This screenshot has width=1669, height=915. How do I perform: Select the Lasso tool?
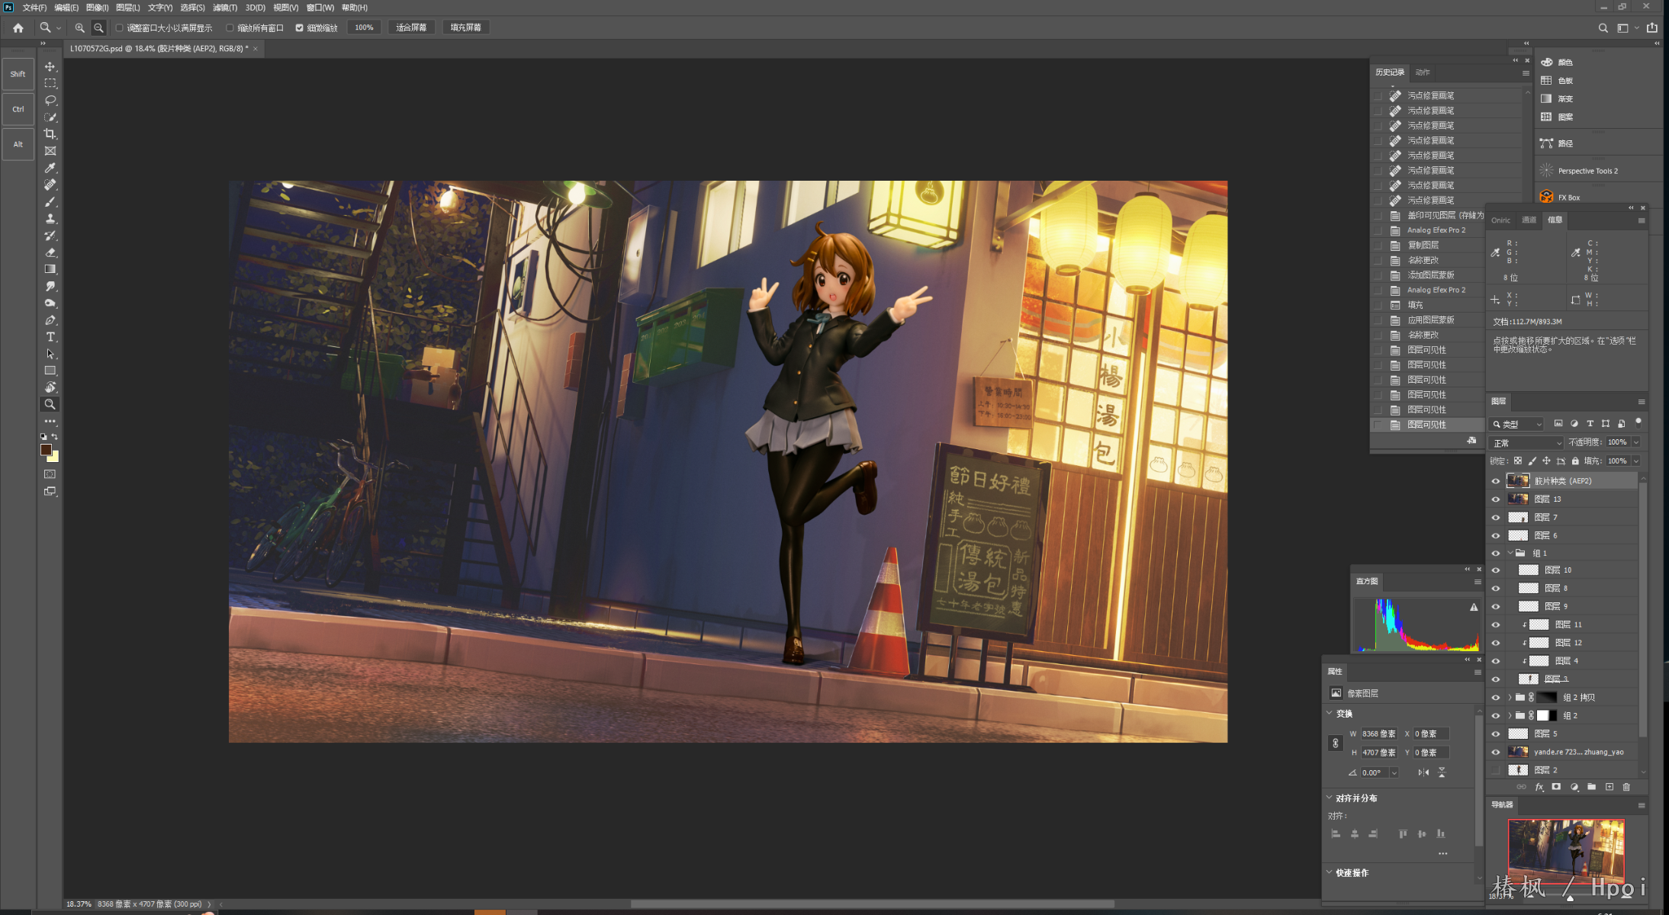(50, 101)
